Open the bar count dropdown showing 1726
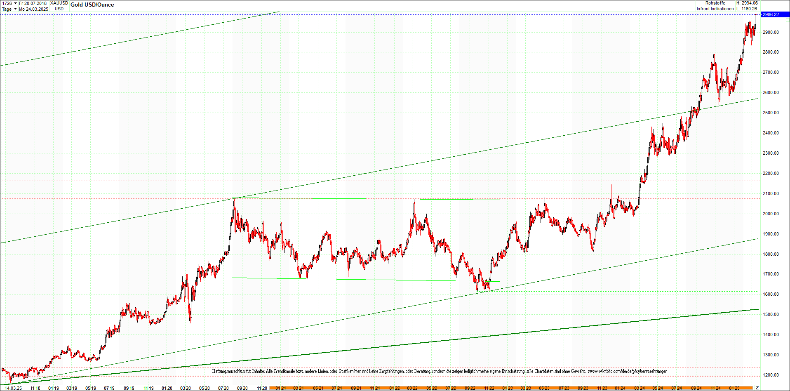 pos(7,3)
